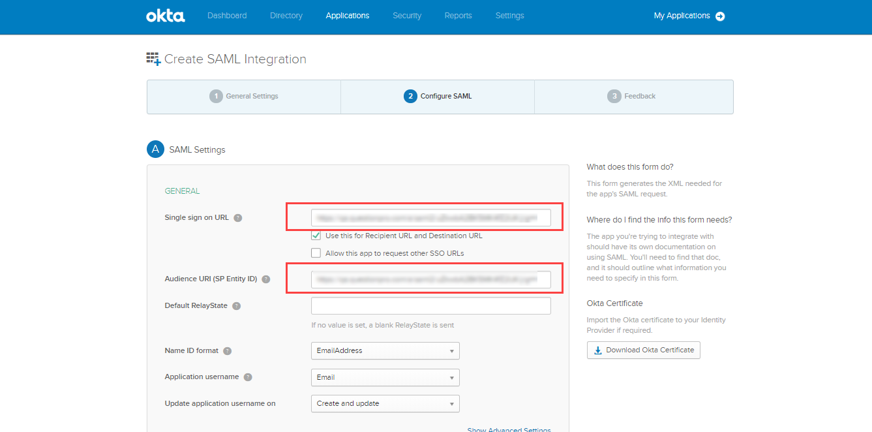The height and width of the screenshot is (432, 872).
Task: Click the Create SAML Integration grid icon
Action: point(153,59)
